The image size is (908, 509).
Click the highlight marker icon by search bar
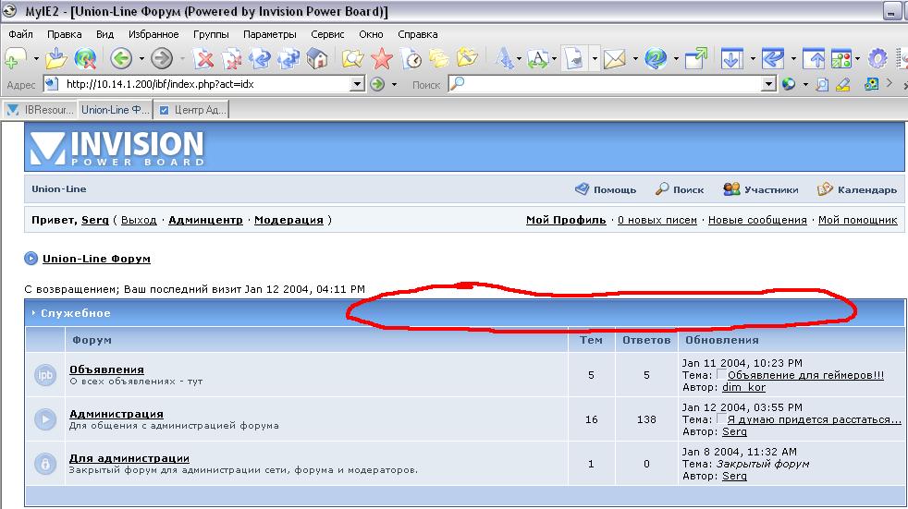coord(843,84)
